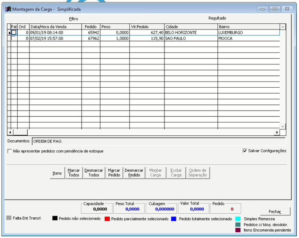Click the Documentos field showing ORDEM DE PAG.
Viewport: 299px width, 238px height.
coord(158,141)
